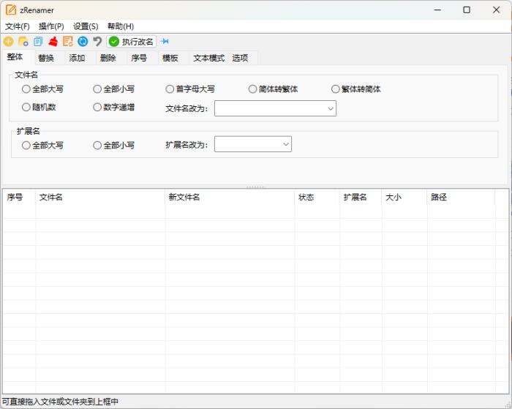Open the 设置(S) menu
Image resolution: width=512 pixels, height=409 pixels.
point(86,26)
